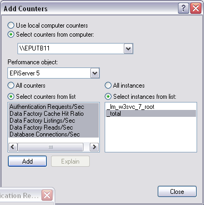Click the counter list right scroll arrow
This screenshot has height=205, width=204.
tap(94, 147)
